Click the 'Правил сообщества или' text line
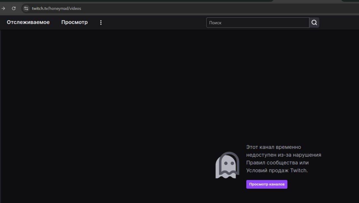 pos(277,163)
